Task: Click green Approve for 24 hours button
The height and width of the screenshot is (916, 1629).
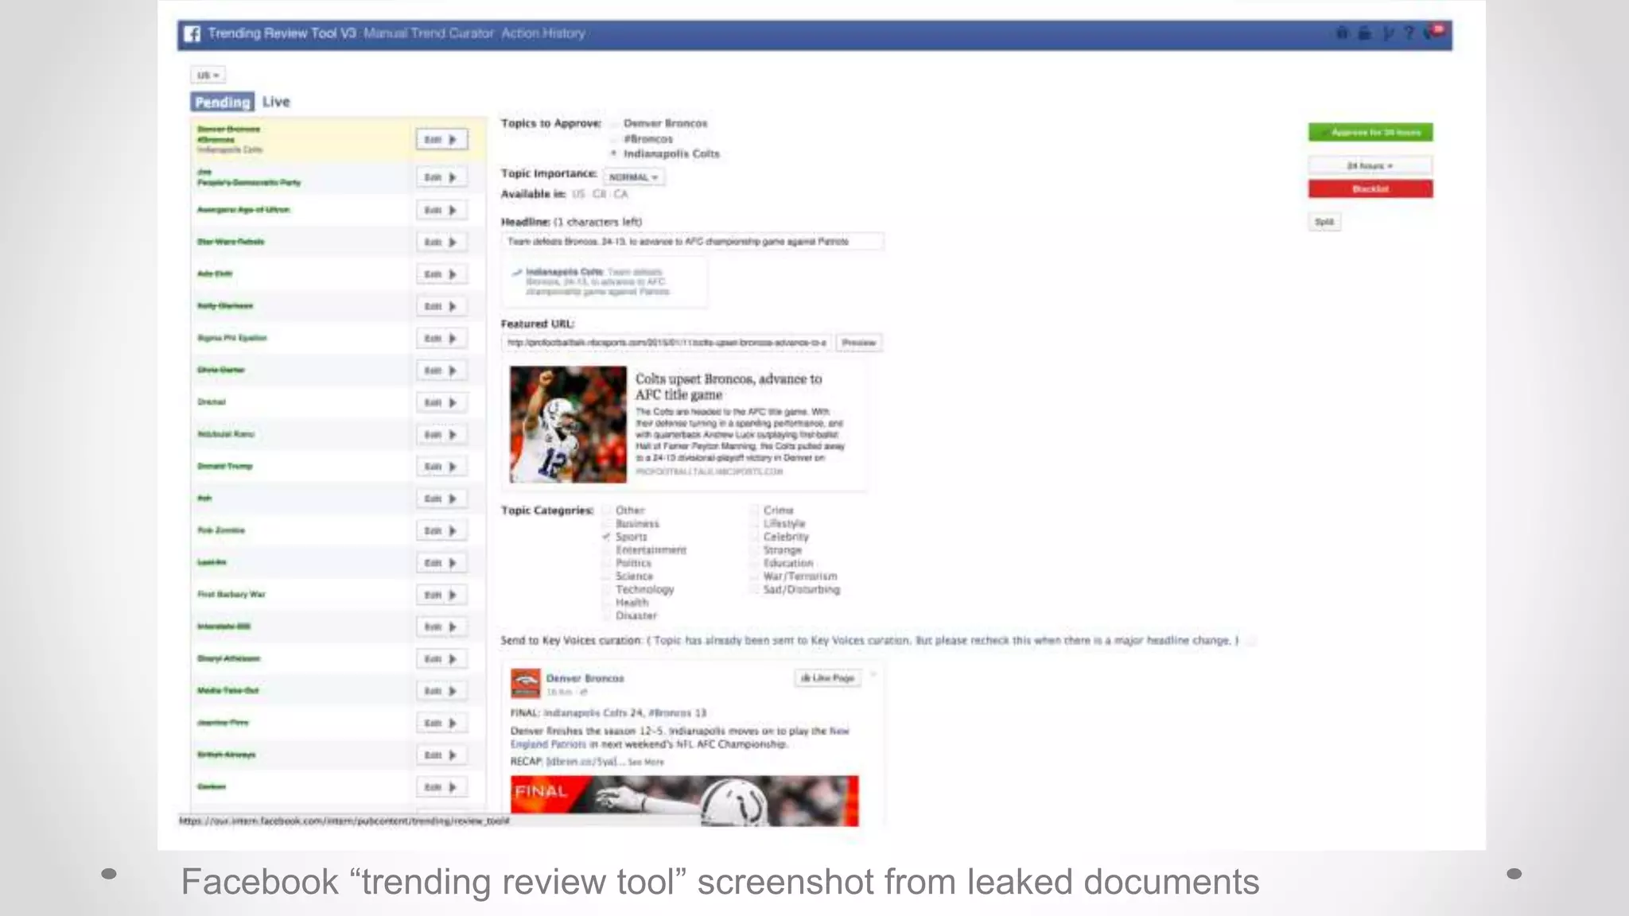Action: tap(1370, 132)
